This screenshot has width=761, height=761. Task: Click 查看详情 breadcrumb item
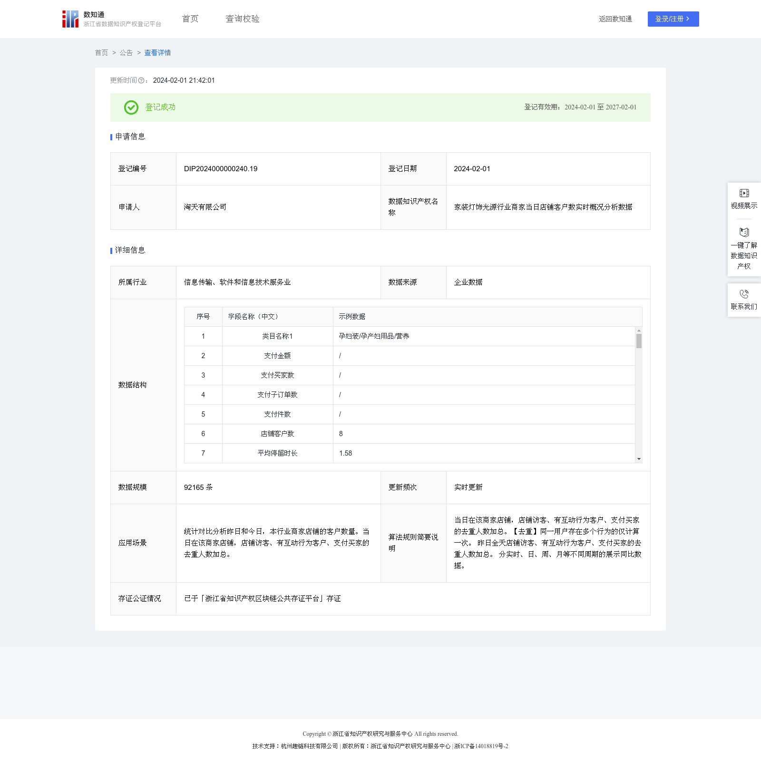click(157, 53)
